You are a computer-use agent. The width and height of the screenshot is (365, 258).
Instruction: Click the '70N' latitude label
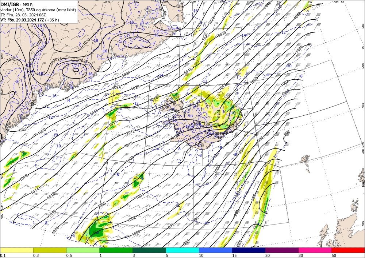coord(336,2)
